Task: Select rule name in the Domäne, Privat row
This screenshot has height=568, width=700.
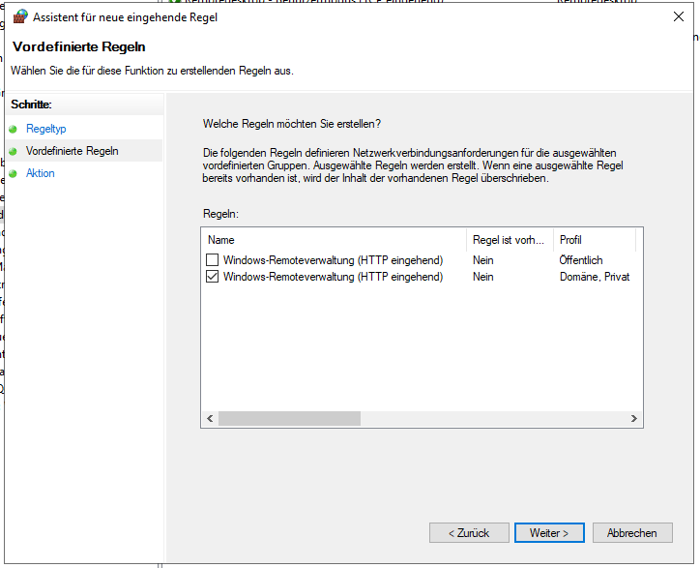Action: (333, 277)
